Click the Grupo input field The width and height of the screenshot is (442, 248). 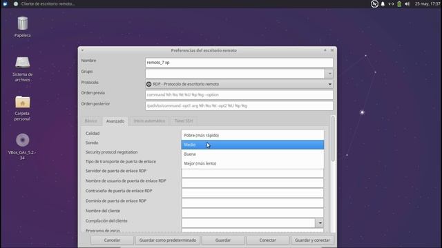coord(235,74)
